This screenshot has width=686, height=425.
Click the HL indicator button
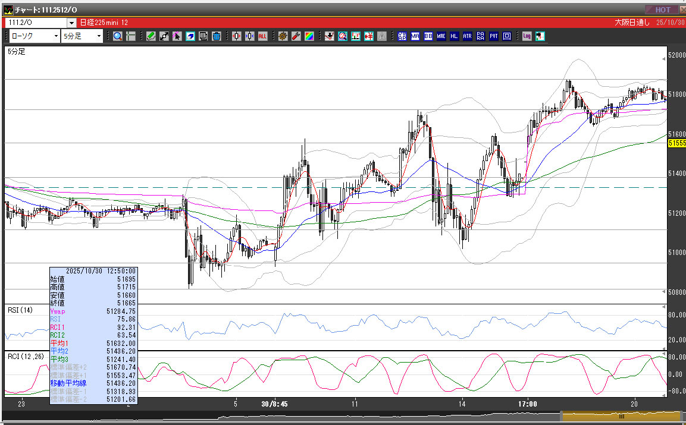454,36
